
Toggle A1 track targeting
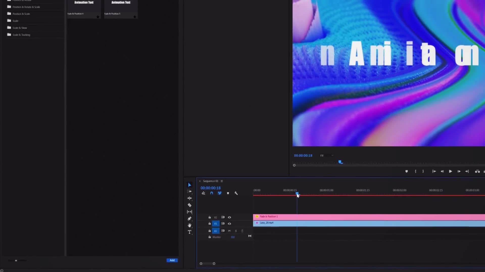click(215, 231)
